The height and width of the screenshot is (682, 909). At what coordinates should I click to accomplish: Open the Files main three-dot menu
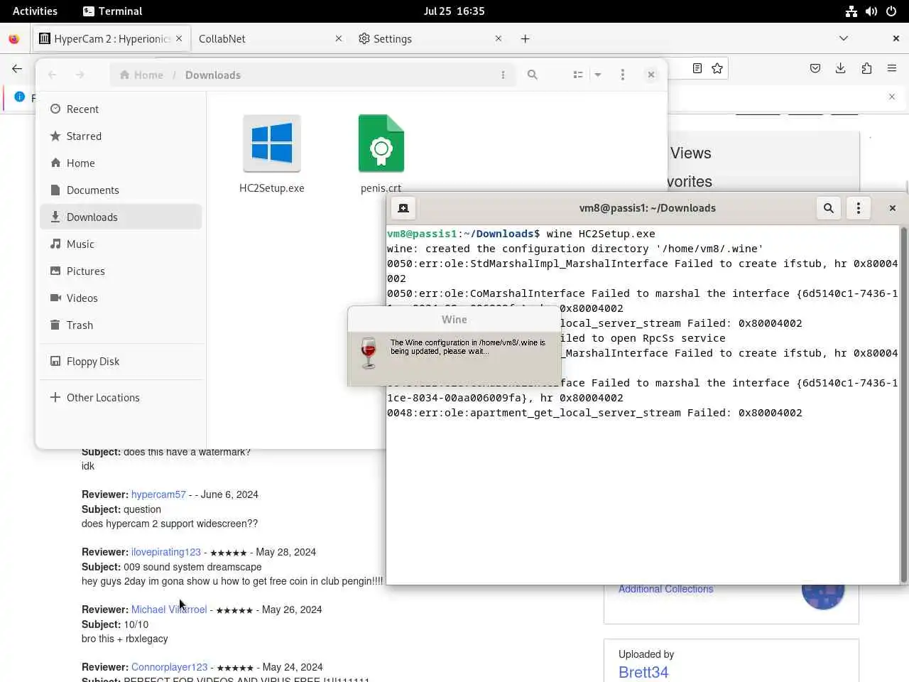[x=623, y=75]
